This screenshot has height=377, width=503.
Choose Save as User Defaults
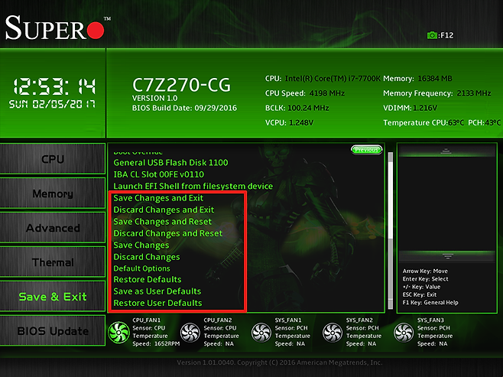[x=157, y=291]
